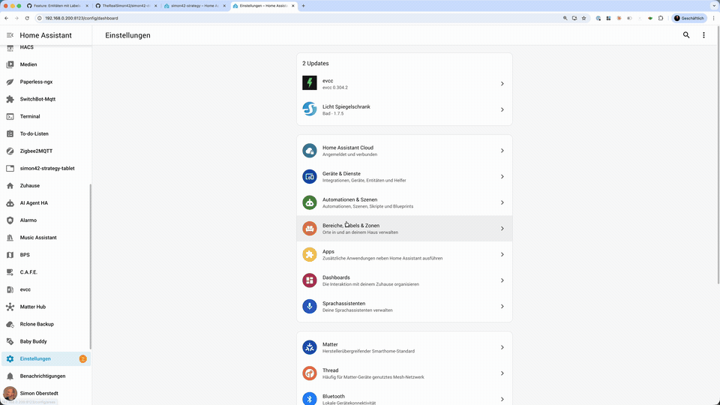The image size is (720, 405).
Task: Open the browser three-dot menu
Action: (x=713, y=18)
